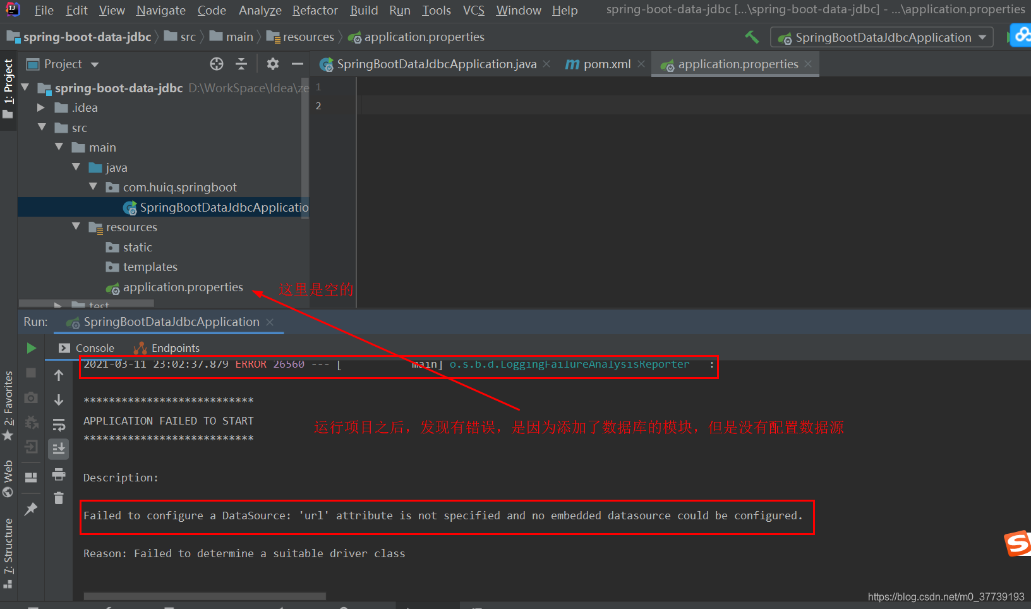Viewport: 1031px width, 609px height.
Task: Open the Structure tool window sidebar button
Action: coord(8,553)
